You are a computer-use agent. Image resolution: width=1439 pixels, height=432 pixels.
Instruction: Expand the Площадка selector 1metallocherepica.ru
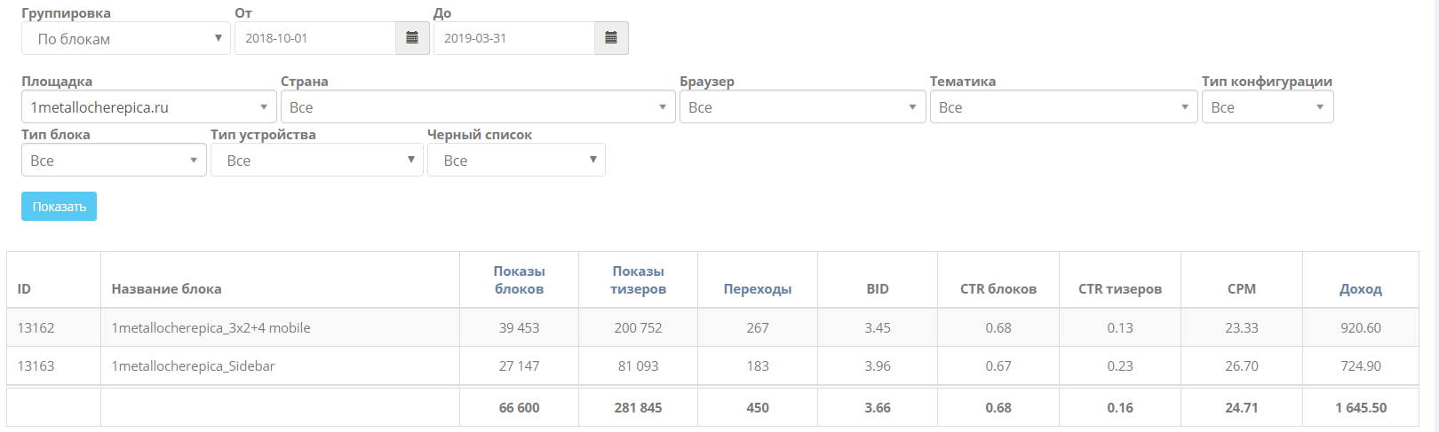pos(149,107)
